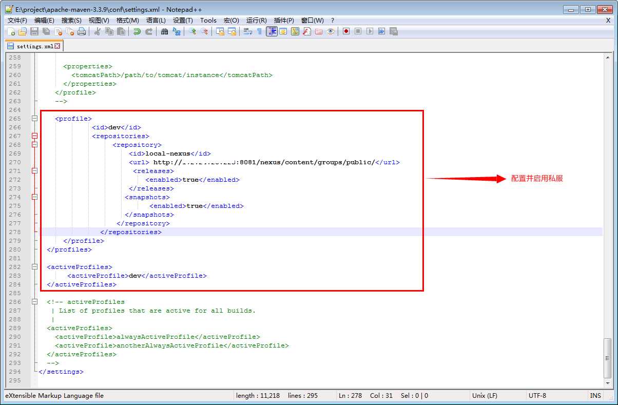Stop macro recording from the toolbar
This screenshot has width=618, height=405.
coord(358,31)
